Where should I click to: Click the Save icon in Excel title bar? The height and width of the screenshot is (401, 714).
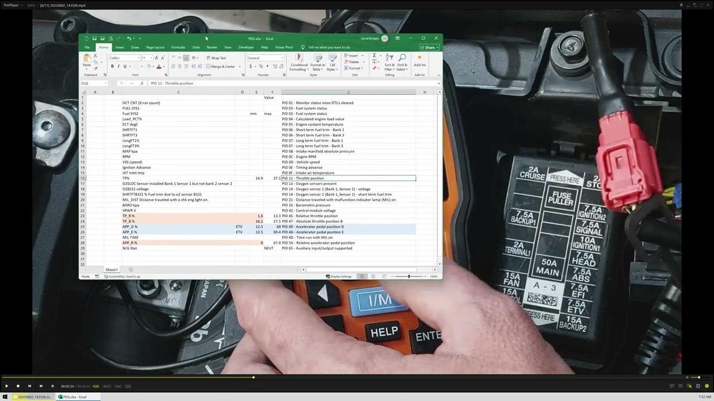[x=94, y=38]
